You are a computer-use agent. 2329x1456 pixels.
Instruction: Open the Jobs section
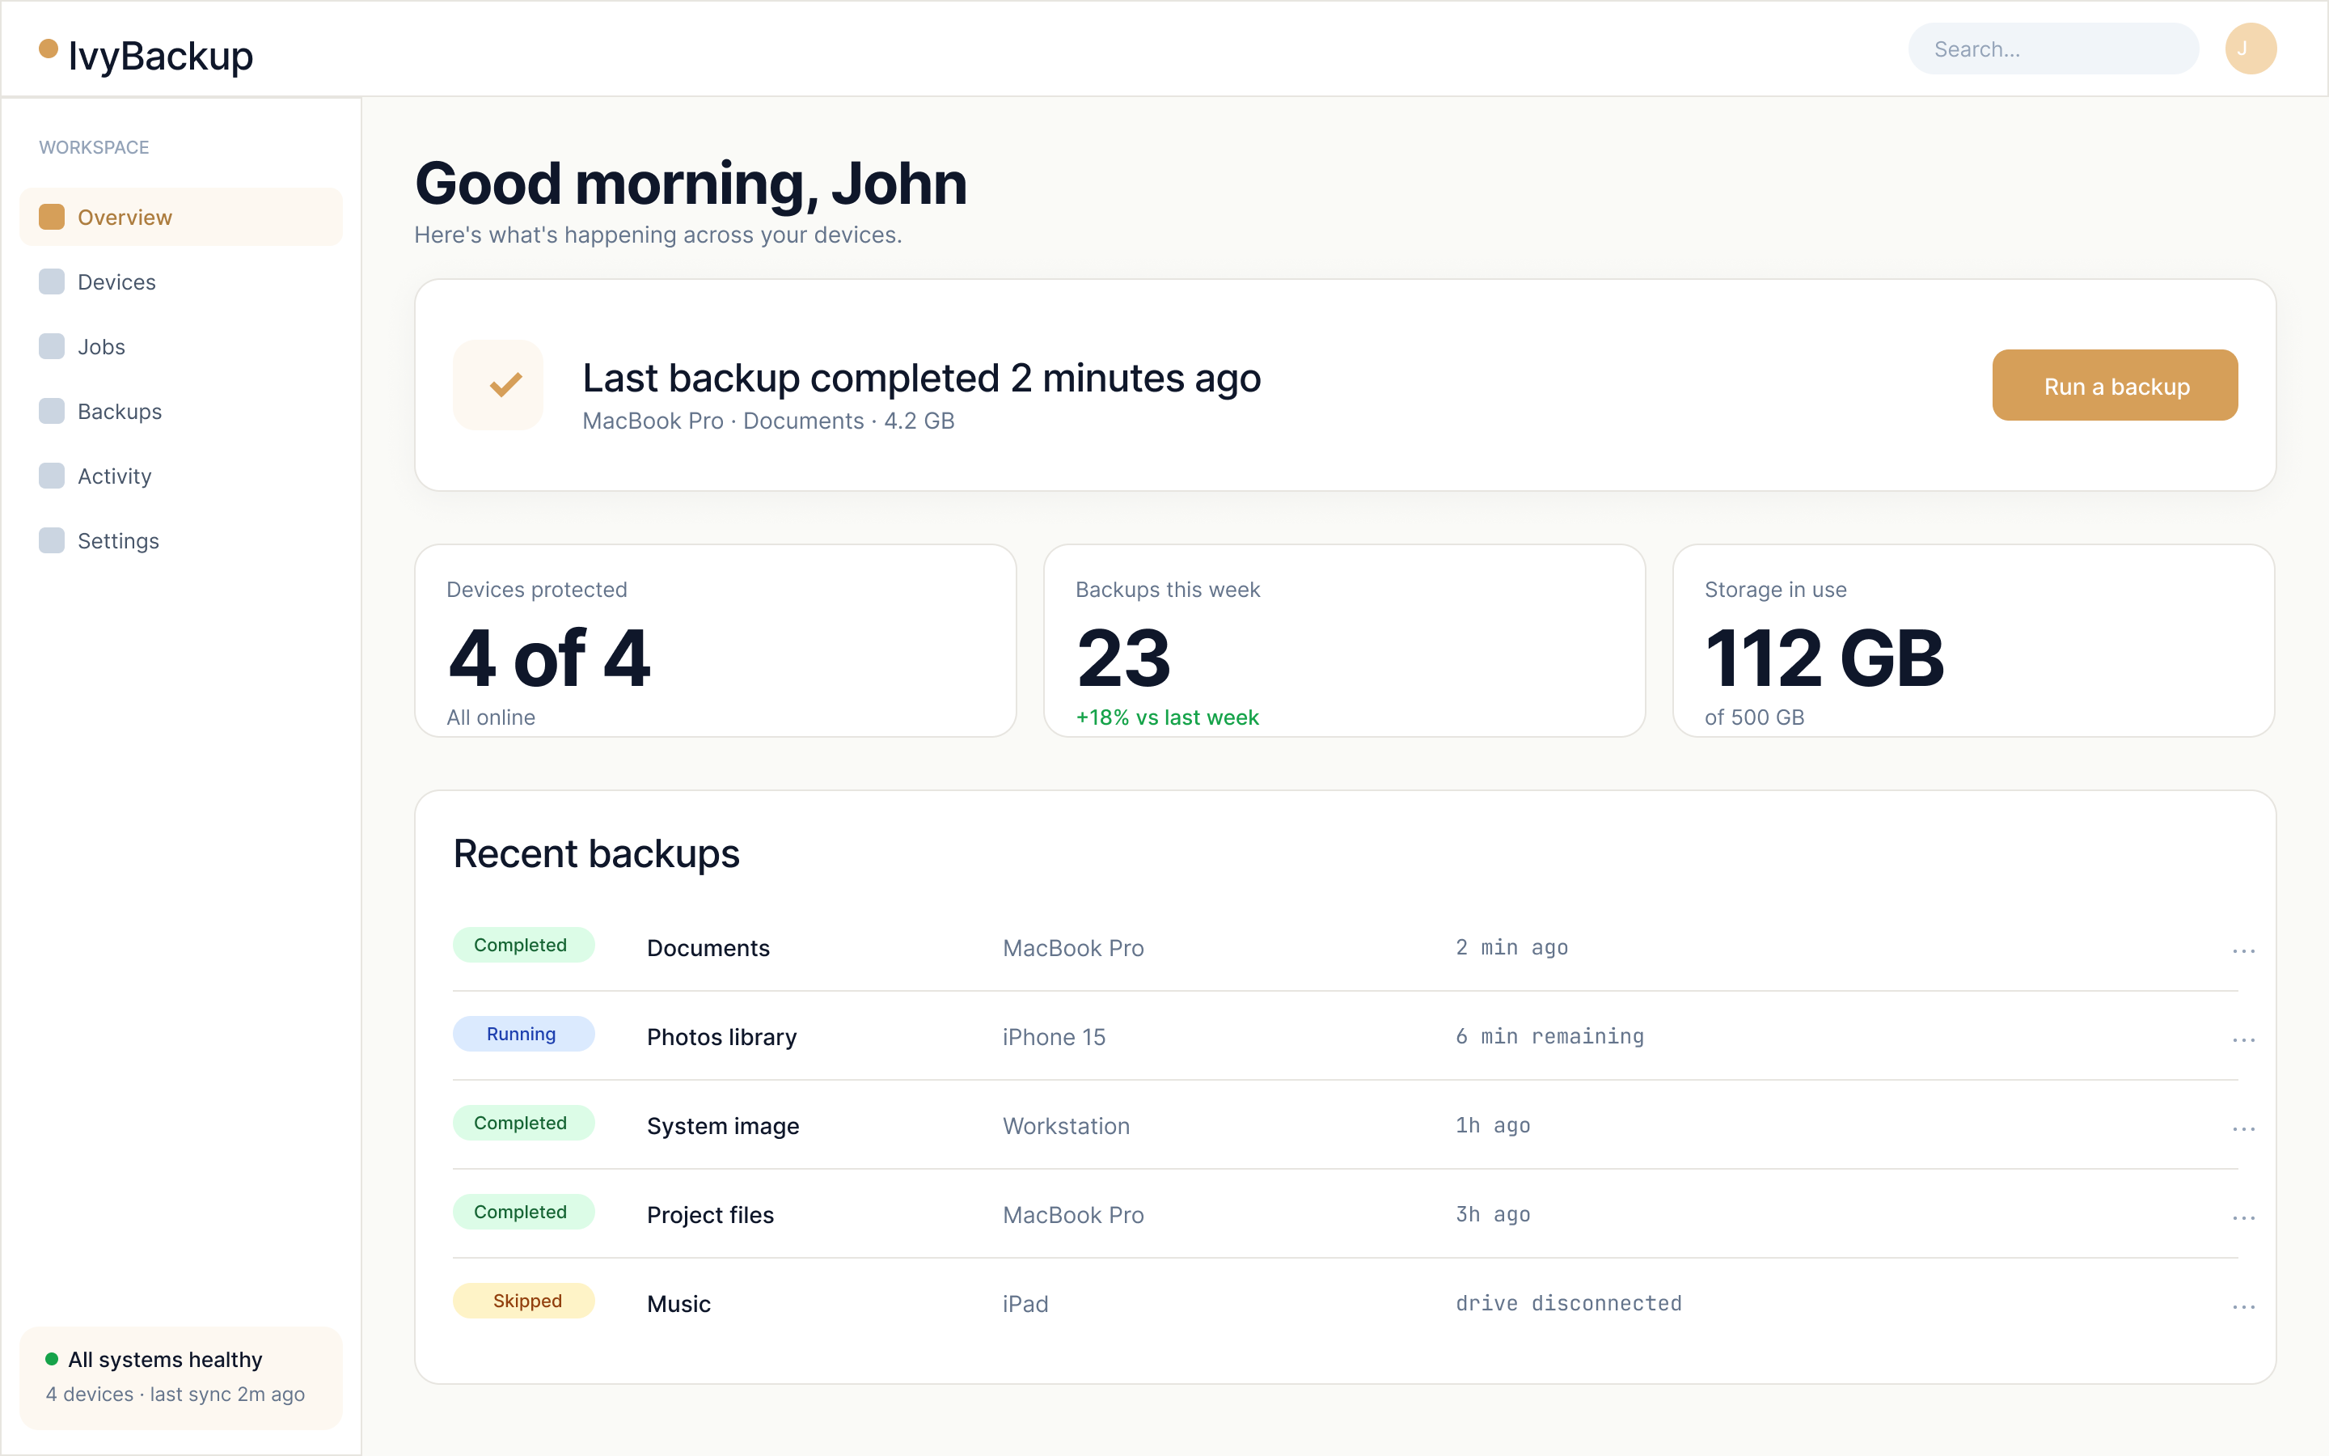(x=181, y=345)
